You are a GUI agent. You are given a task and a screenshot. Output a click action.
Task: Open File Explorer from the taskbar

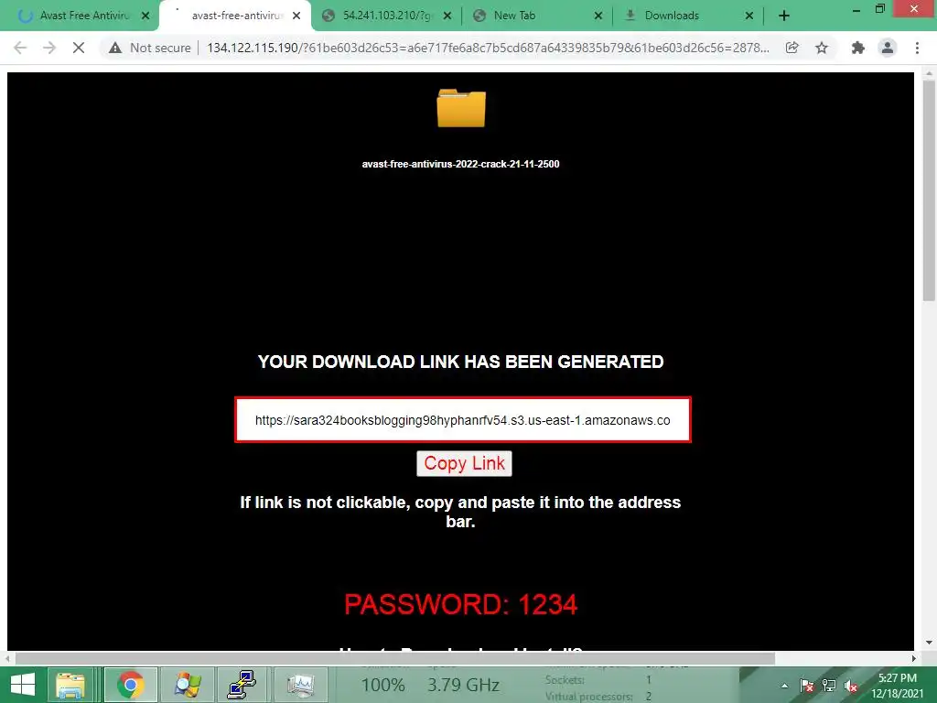pyautogui.click(x=70, y=685)
